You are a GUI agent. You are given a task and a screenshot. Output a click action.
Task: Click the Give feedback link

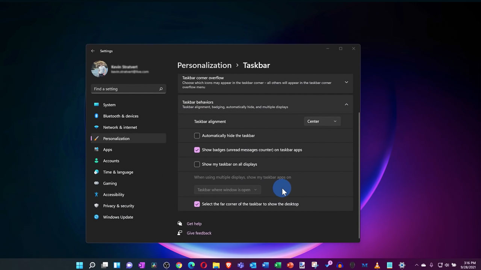[199, 233]
